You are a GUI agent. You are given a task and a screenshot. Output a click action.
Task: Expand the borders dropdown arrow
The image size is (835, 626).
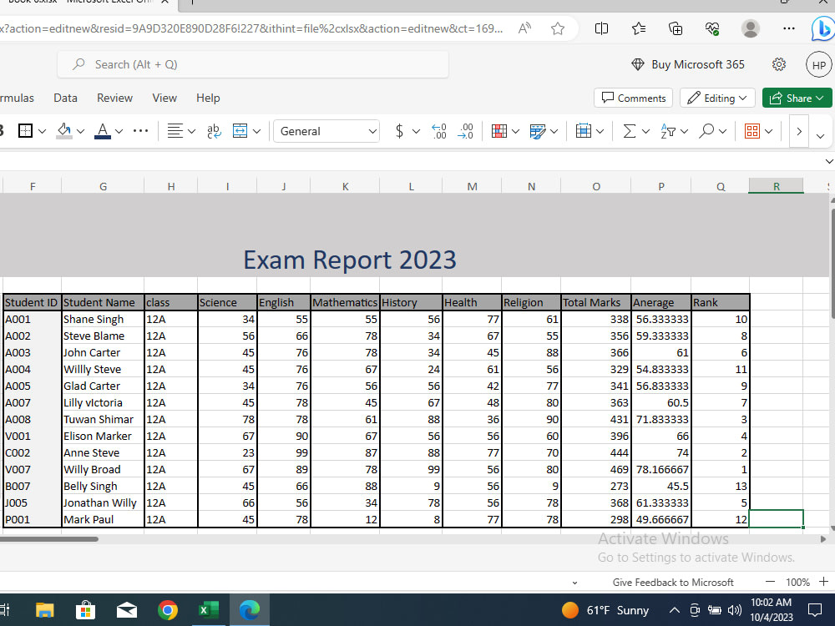tap(42, 132)
